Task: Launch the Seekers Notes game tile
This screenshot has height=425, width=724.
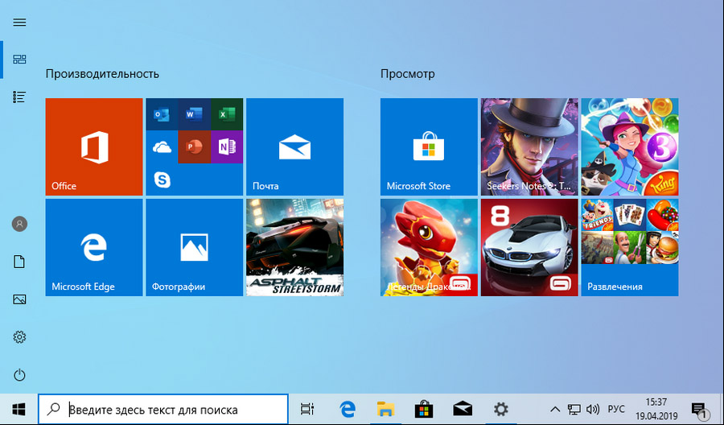Action: tap(529, 146)
